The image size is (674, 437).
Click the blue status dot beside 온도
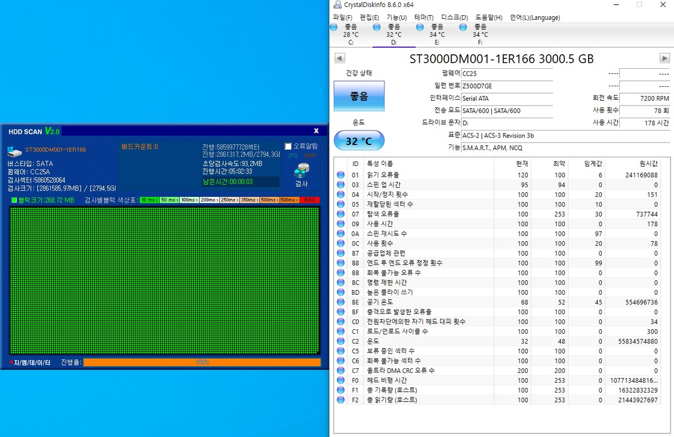[340, 341]
